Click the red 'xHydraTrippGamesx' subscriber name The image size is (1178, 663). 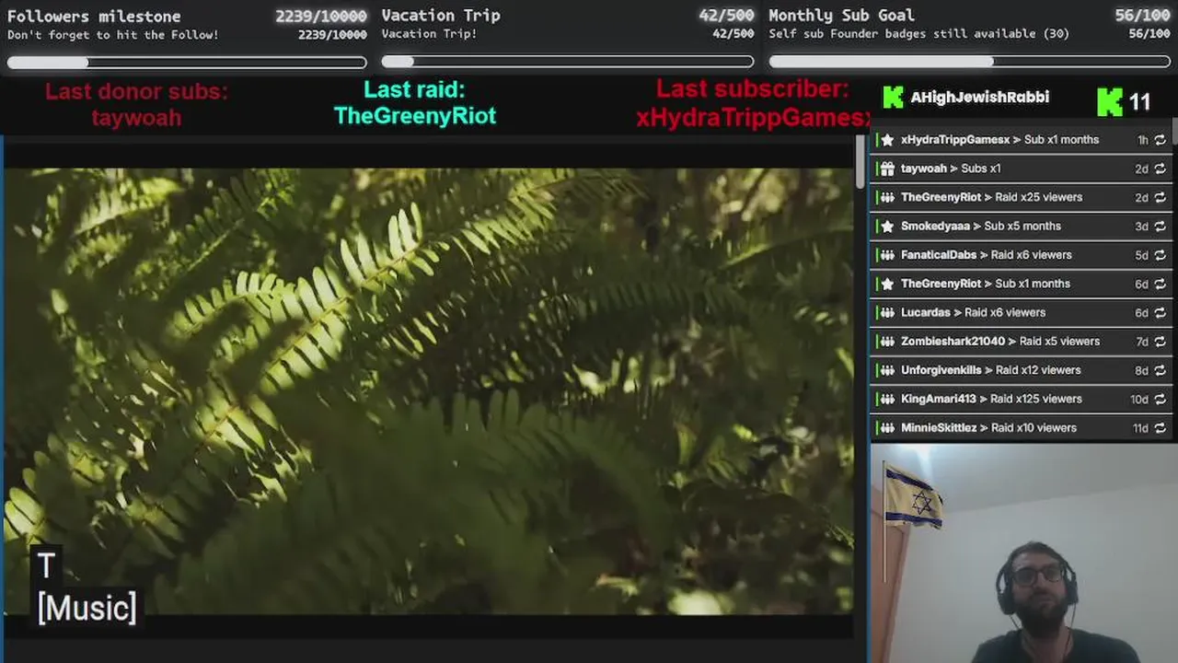click(753, 118)
